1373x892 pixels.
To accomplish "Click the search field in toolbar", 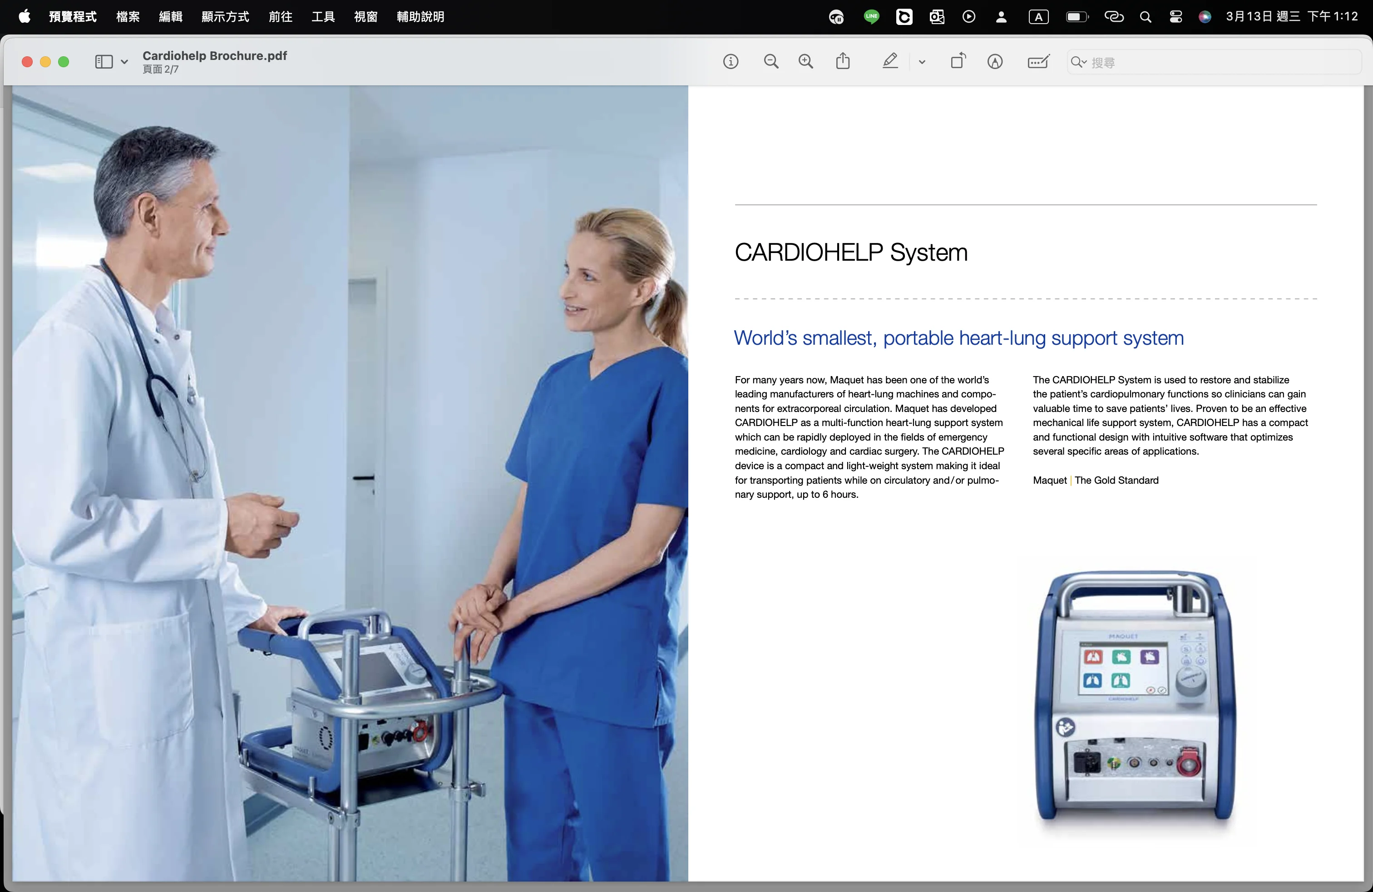I will [1215, 62].
